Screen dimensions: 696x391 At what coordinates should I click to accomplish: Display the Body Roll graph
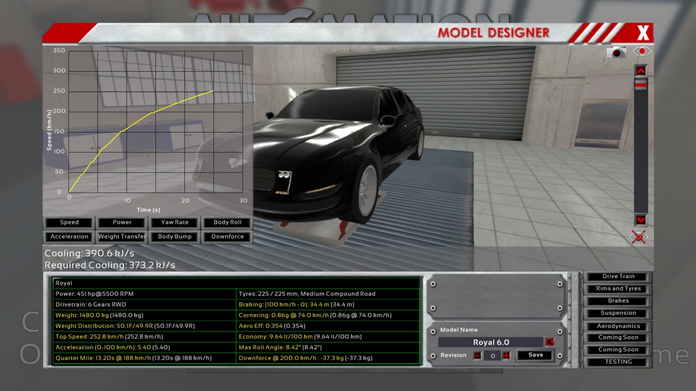click(x=227, y=222)
